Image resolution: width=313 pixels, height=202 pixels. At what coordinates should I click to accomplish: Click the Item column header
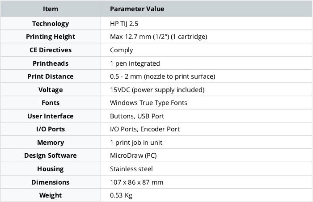tap(51, 9)
